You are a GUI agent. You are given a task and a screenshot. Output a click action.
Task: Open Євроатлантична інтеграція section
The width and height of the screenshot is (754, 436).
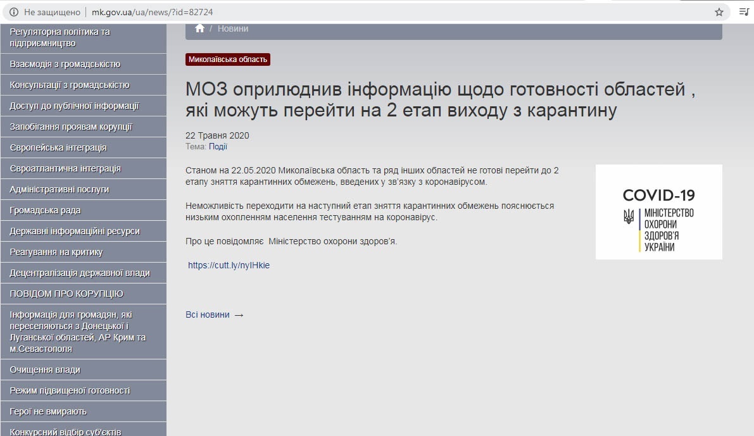coord(84,169)
